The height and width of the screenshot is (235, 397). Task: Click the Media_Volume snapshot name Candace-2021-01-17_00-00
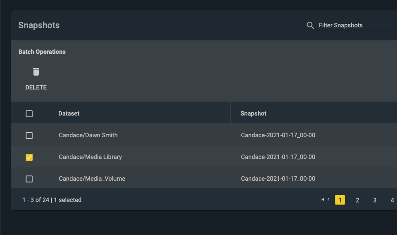pos(278,179)
